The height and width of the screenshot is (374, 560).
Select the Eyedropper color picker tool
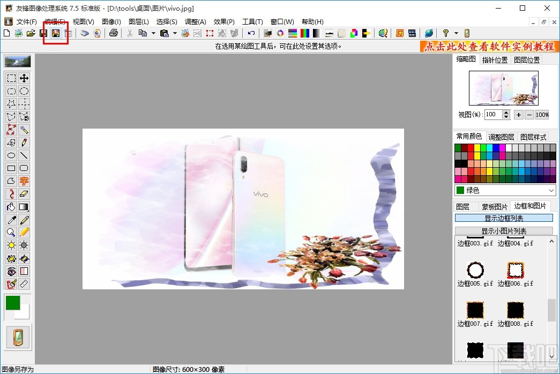click(11, 220)
